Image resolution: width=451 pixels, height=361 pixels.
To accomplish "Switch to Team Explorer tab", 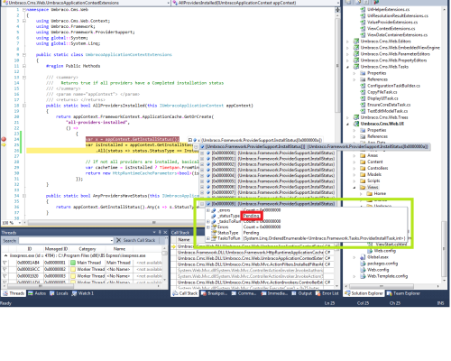I will (x=403, y=293).
